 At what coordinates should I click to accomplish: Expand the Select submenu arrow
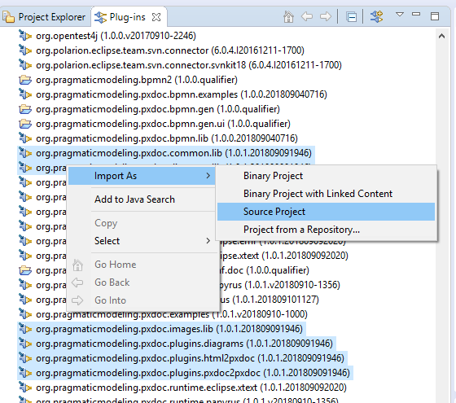[x=208, y=241]
